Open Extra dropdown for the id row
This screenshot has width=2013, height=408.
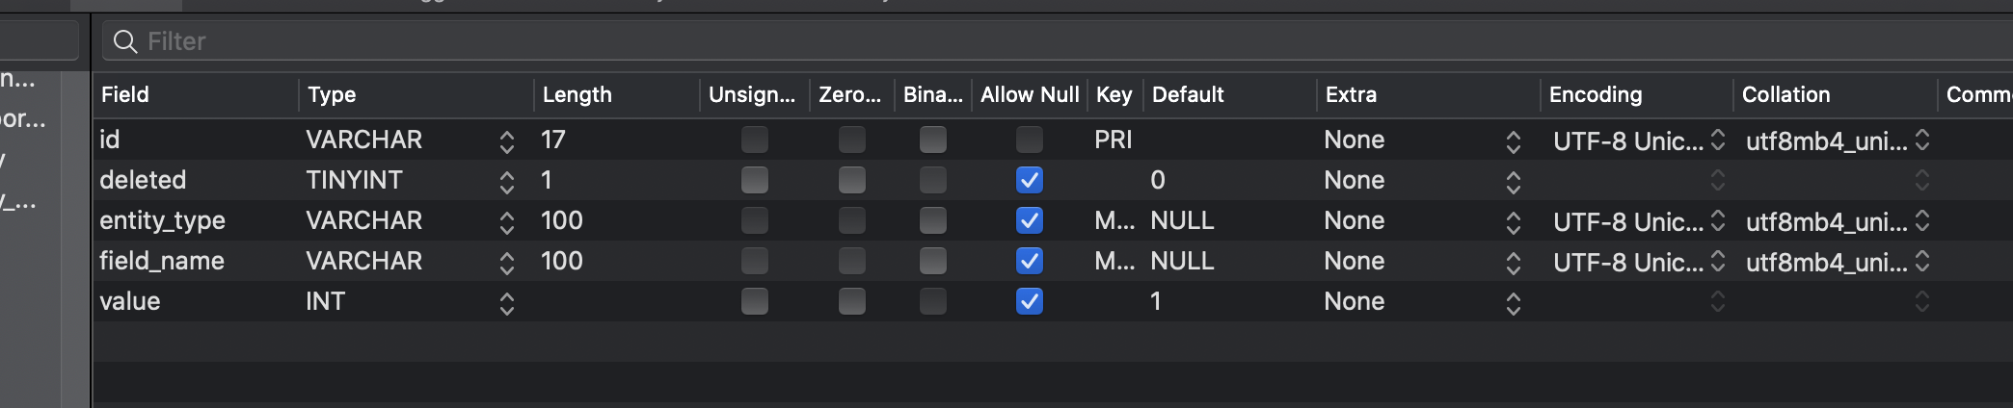[x=1513, y=141]
